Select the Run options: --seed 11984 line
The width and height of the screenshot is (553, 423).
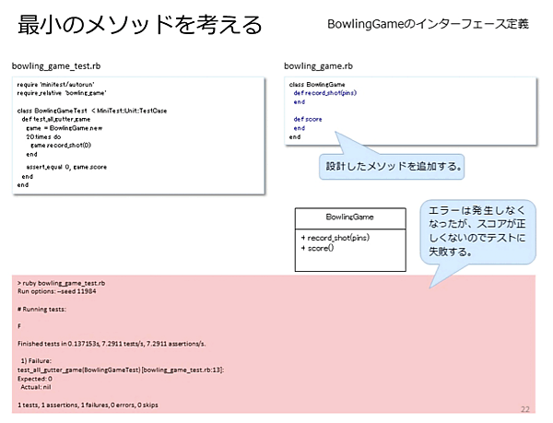pyautogui.click(x=57, y=291)
